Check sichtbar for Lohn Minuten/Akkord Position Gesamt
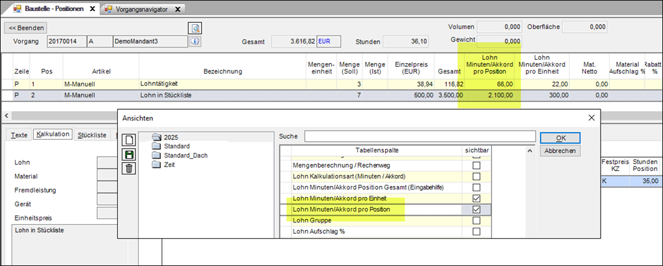The width and height of the screenshot is (663, 266). click(476, 187)
